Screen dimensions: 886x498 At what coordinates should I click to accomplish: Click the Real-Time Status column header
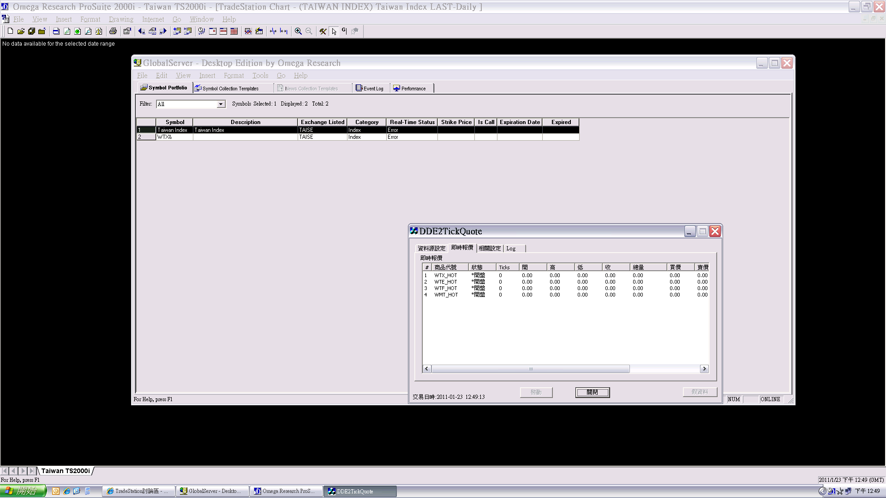coord(412,122)
